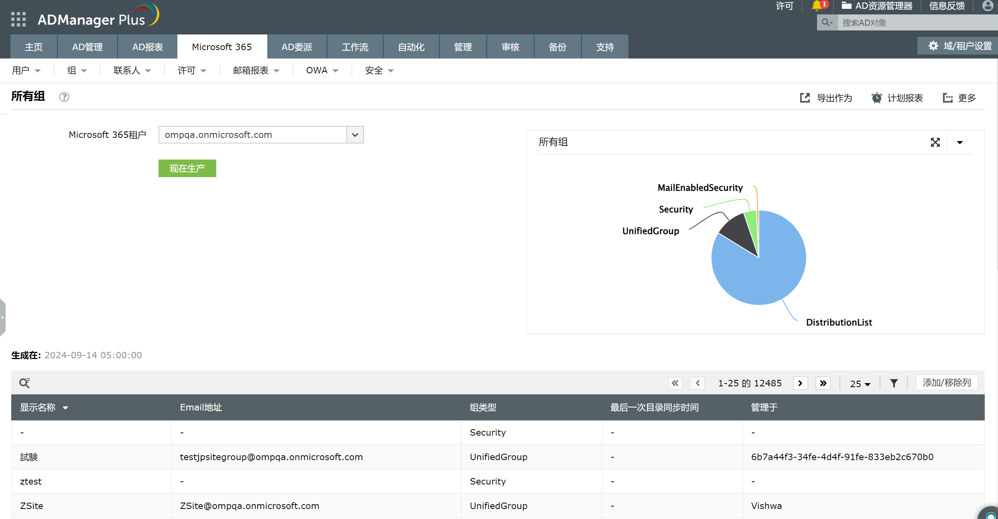Open the 自动化 tab

(x=411, y=47)
